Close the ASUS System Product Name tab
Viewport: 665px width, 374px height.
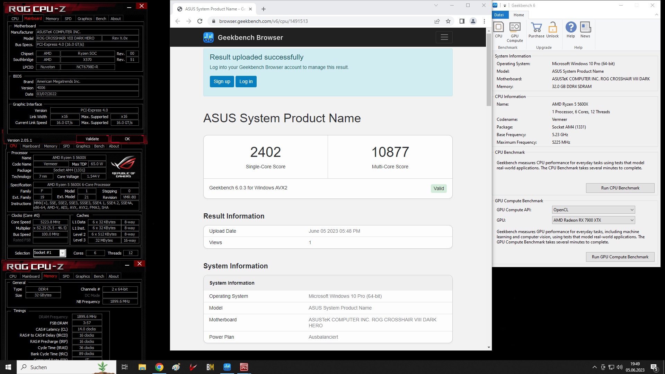(250, 9)
